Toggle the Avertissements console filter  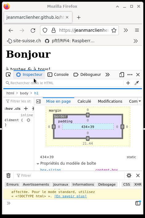coord(36,184)
